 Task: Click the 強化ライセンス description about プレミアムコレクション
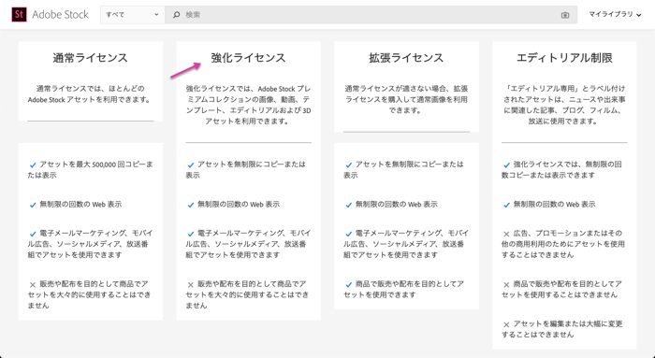pos(248,105)
